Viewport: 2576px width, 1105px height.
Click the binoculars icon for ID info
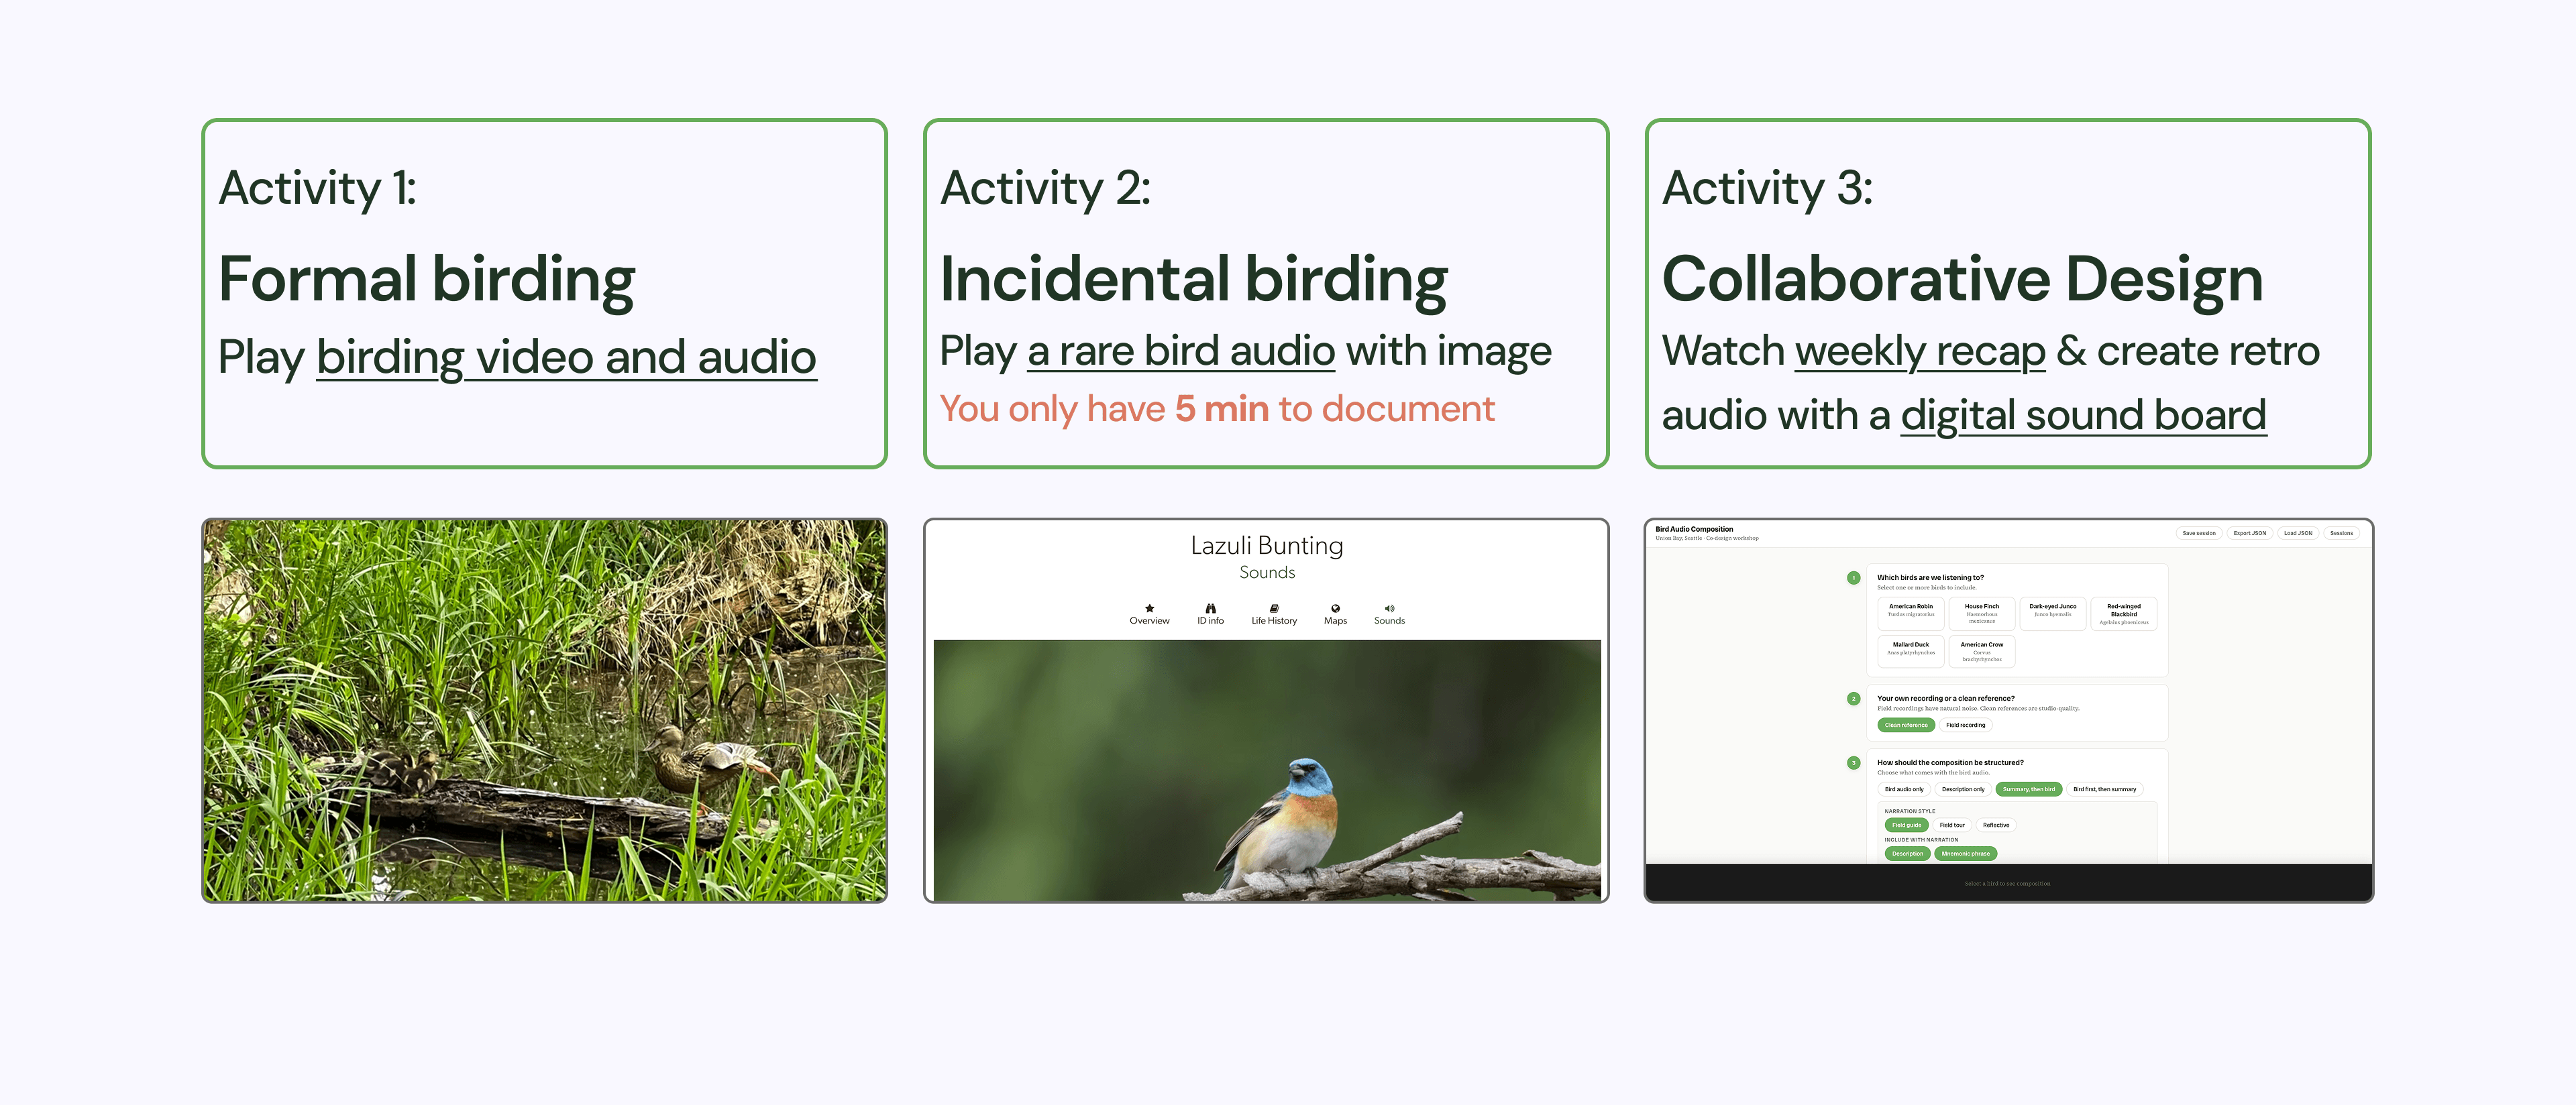click(1210, 607)
